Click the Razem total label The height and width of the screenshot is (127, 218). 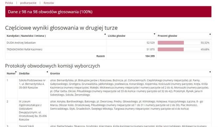(x=100, y=56)
